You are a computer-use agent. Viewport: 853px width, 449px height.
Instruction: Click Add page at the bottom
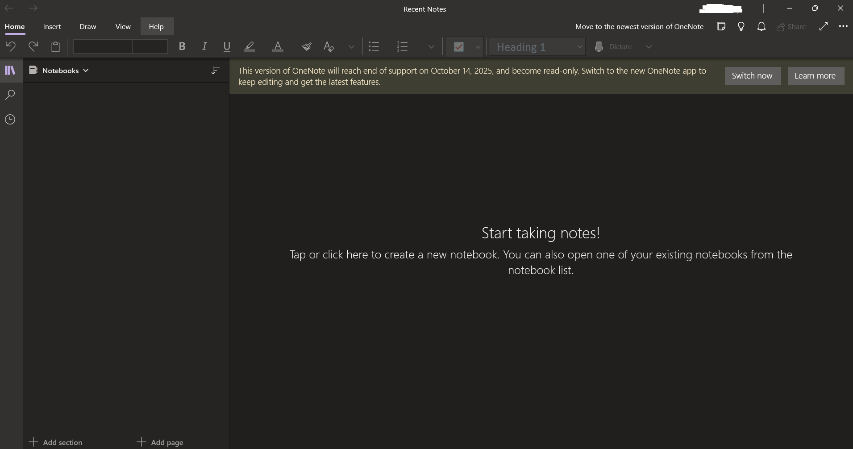[x=160, y=442]
